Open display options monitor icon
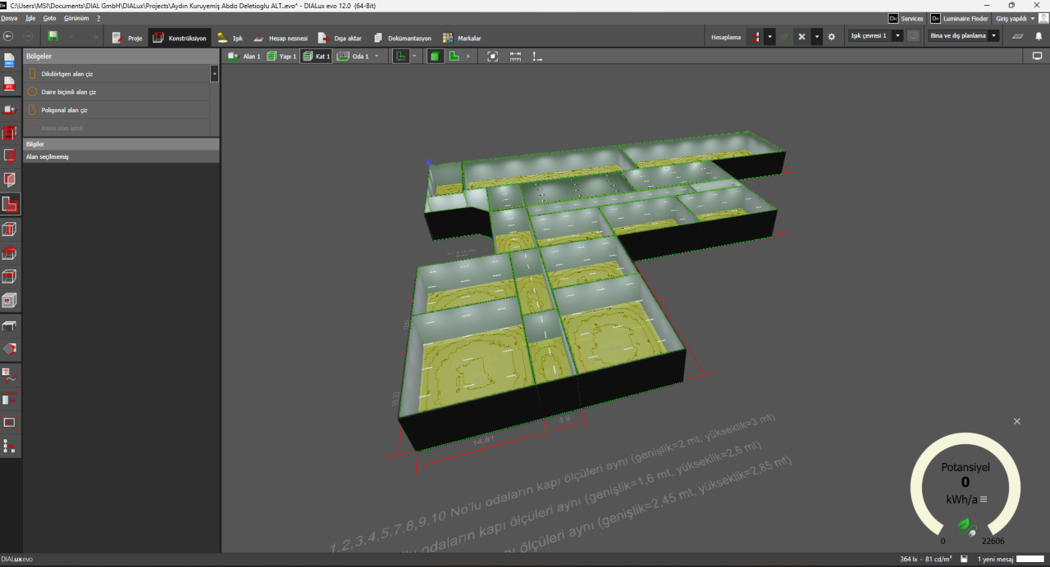Screen dimensions: 1050x567 point(1037,57)
